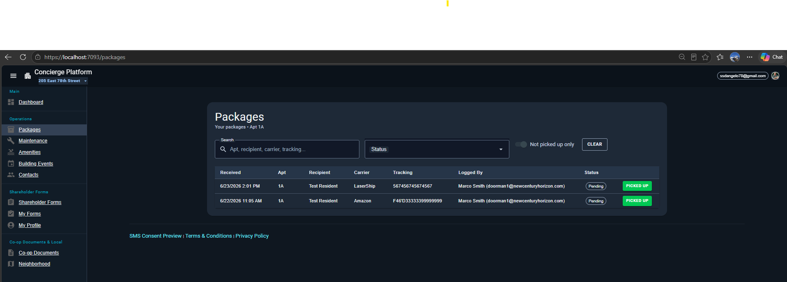Open the Status filter dropdown
The width and height of the screenshot is (787, 282).
click(x=437, y=149)
